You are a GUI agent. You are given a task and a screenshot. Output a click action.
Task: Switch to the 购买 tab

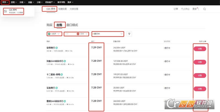point(49,25)
